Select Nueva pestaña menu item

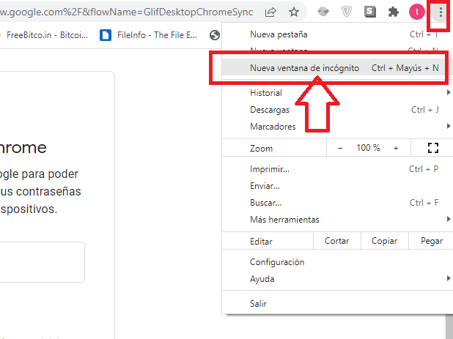337,34
